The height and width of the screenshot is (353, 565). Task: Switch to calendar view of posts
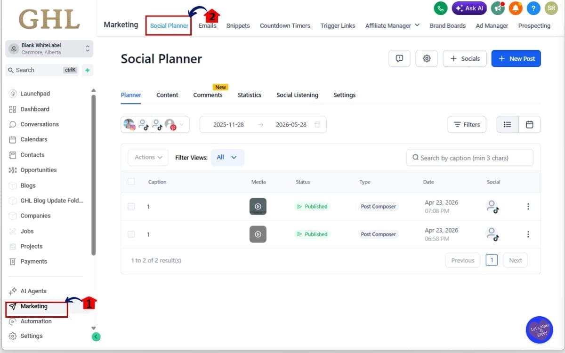point(529,124)
